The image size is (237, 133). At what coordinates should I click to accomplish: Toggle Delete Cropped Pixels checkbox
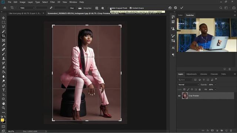[x=109, y=8]
